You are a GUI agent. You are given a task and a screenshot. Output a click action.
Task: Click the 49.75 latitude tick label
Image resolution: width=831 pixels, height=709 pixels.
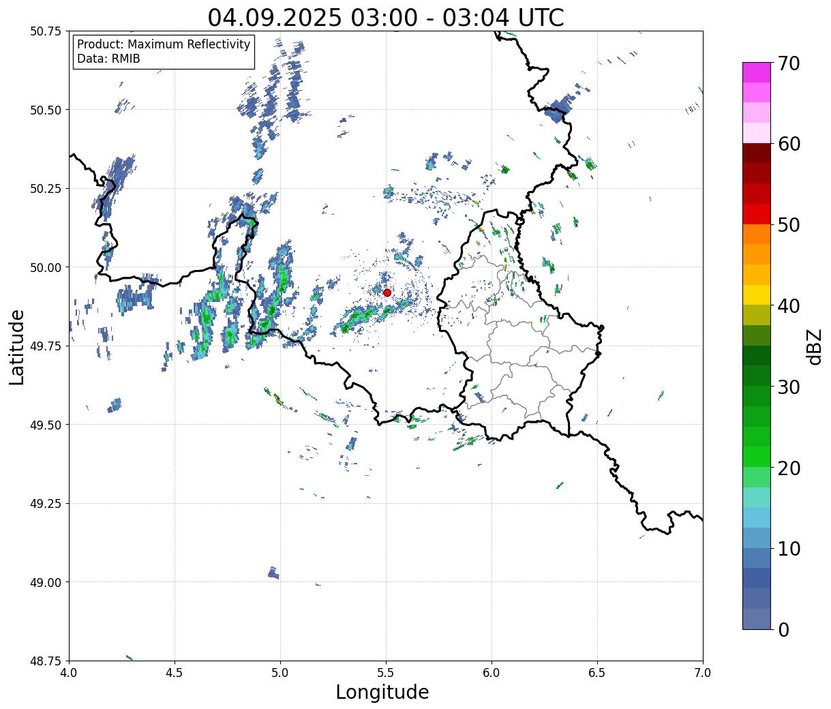[45, 346]
